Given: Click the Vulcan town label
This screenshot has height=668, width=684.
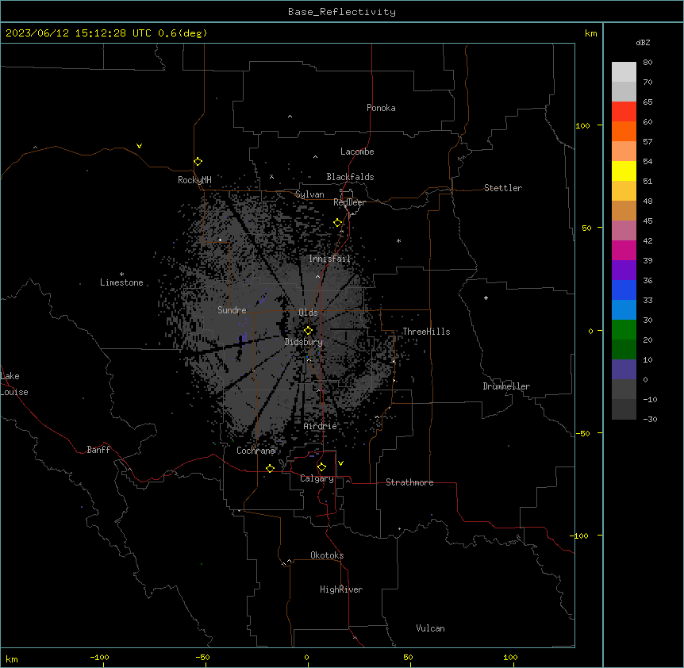Looking at the screenshot, I should tap(431, 628).
